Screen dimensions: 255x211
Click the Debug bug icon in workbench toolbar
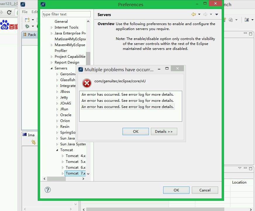[x=27, y=26]
